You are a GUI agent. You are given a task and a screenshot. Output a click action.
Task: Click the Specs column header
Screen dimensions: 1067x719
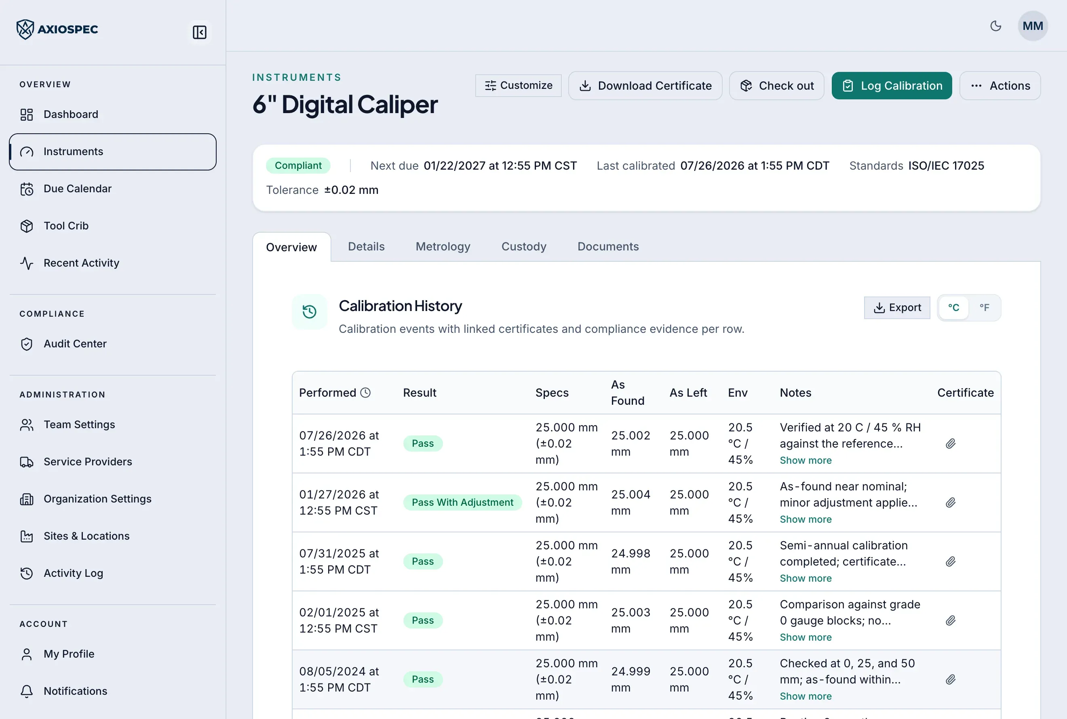pyautogui.click(x=552, y=393)
